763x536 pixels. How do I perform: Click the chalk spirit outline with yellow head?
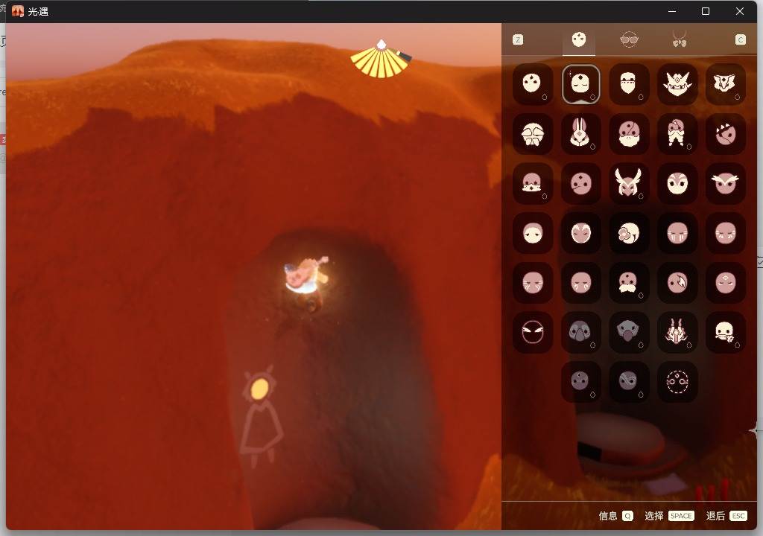click(261, 417)
